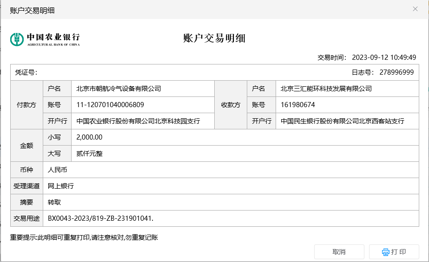Select payee name 北京三汇能环科技发展有限公司
Viewport: 429px width, 262px height.
pyautogui.click(x=326, y=89)
